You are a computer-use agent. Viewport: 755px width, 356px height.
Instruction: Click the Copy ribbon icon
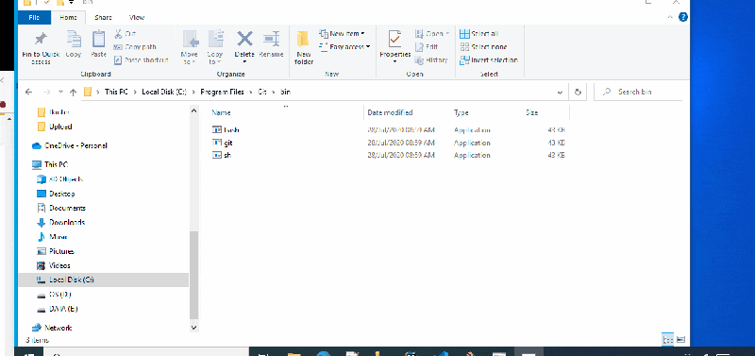pos(74,40)
